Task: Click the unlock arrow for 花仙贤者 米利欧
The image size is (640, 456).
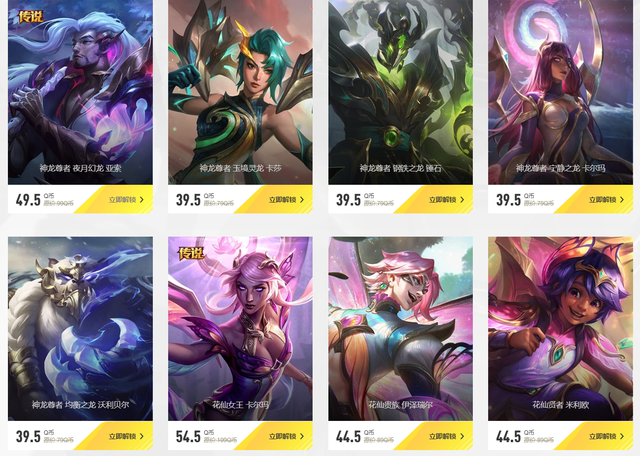Action: pos(622,436)
